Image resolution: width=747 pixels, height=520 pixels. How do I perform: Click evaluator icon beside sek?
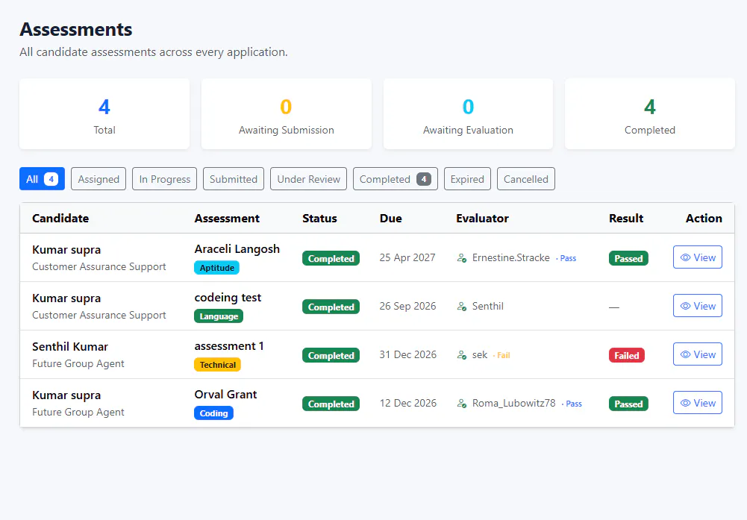[462, 355]
